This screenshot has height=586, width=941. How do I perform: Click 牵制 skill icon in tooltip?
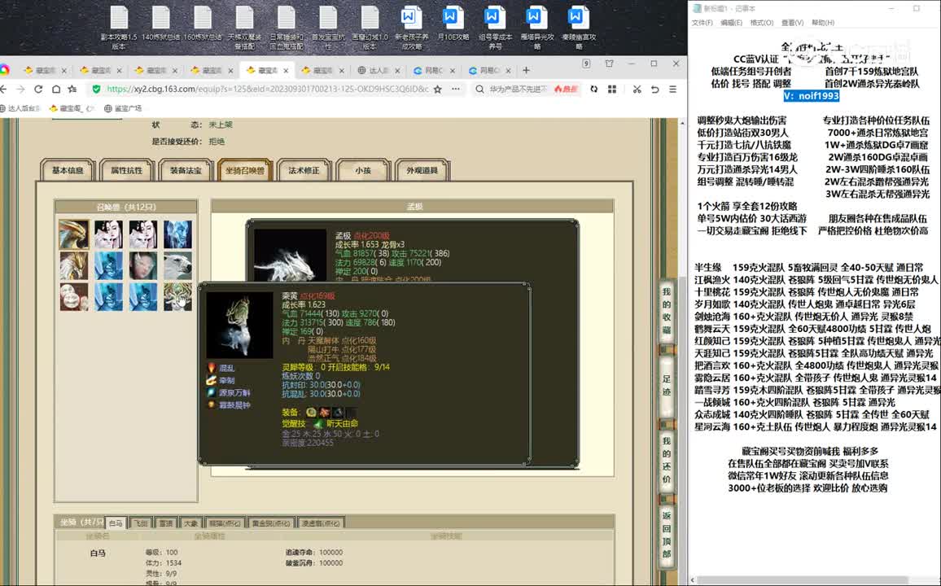(212, 380)
